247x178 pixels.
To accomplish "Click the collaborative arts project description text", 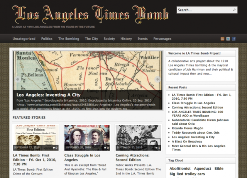I will point(200,67).
